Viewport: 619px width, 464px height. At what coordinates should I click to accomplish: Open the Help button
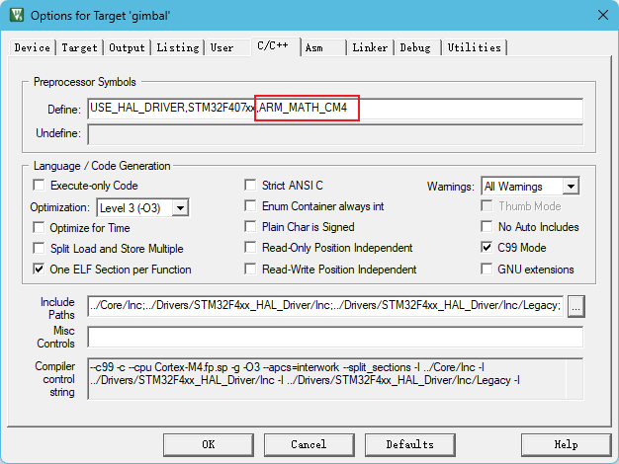(567, 444)
